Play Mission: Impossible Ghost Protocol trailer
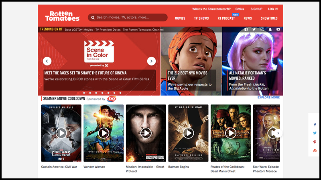This screenshot has width=321, height=180. 146,133
